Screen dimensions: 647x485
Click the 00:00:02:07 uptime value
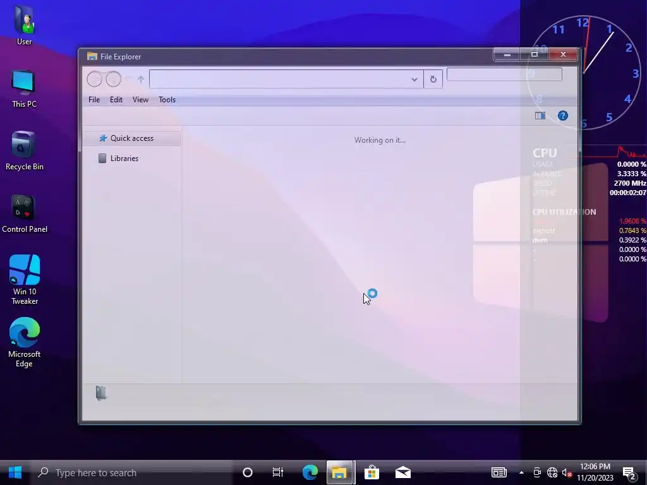[627, 193]
